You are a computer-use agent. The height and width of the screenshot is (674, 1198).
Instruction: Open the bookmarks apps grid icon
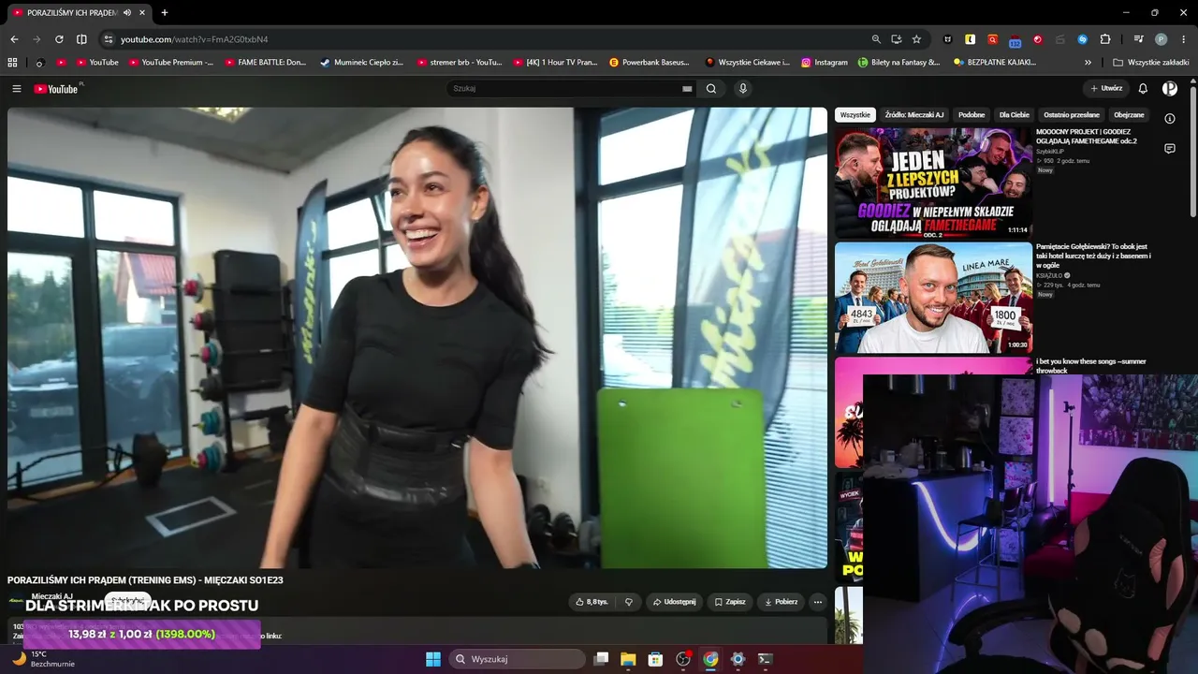pyautogui.click(x=12, y=63)
